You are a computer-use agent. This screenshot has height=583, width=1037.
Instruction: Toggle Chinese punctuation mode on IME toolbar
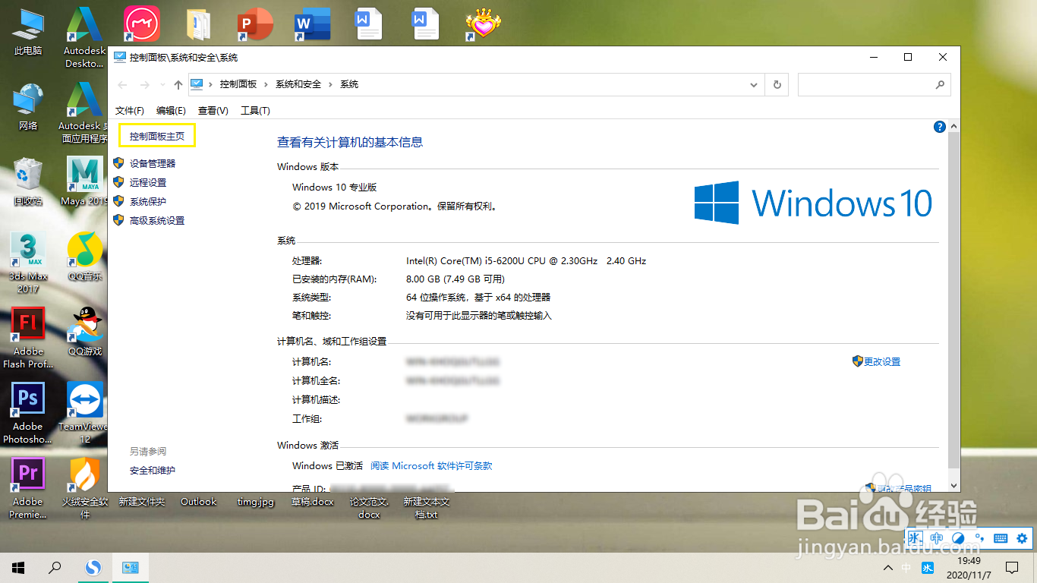click(x=979, y=538)
